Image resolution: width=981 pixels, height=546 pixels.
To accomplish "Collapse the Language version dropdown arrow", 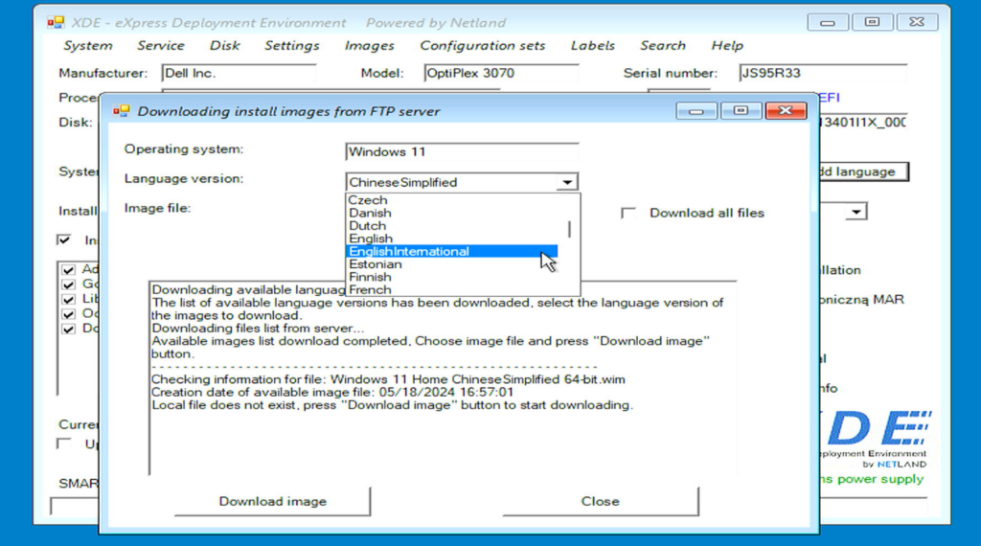I will click(x=567, y=182).
